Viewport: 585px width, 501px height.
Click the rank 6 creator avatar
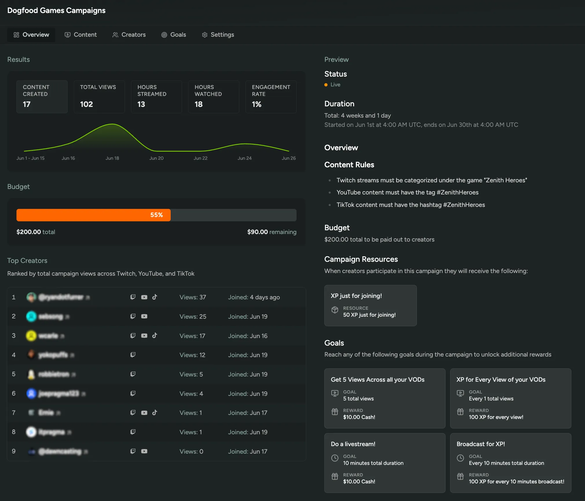coord(31,394)
